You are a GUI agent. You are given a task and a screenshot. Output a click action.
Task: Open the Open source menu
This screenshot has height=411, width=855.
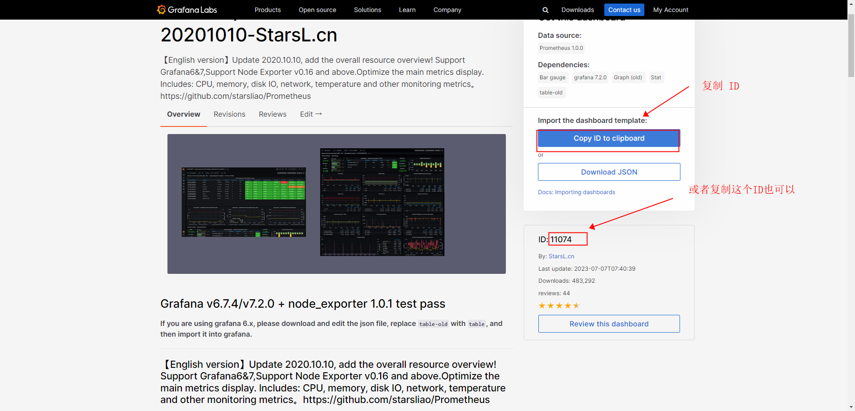(x=317, y=10)
